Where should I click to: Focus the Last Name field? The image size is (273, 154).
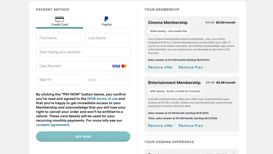click(108, 38)
